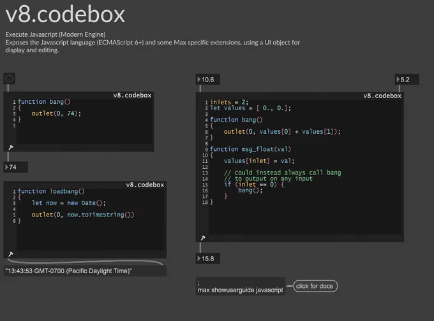Click 'outlet(0, values[0] + values[1]);' line

point(282,131)
